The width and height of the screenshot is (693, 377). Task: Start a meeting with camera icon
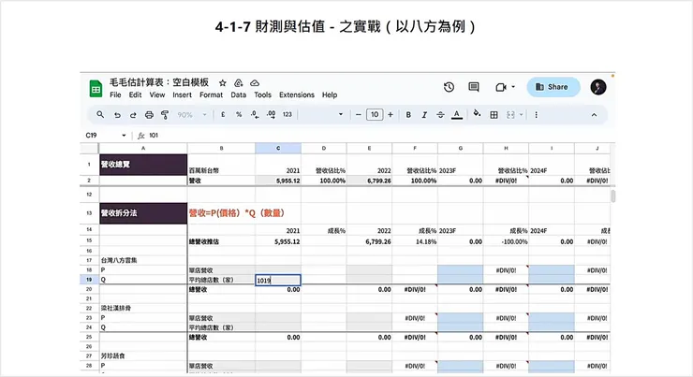[501, 87]
